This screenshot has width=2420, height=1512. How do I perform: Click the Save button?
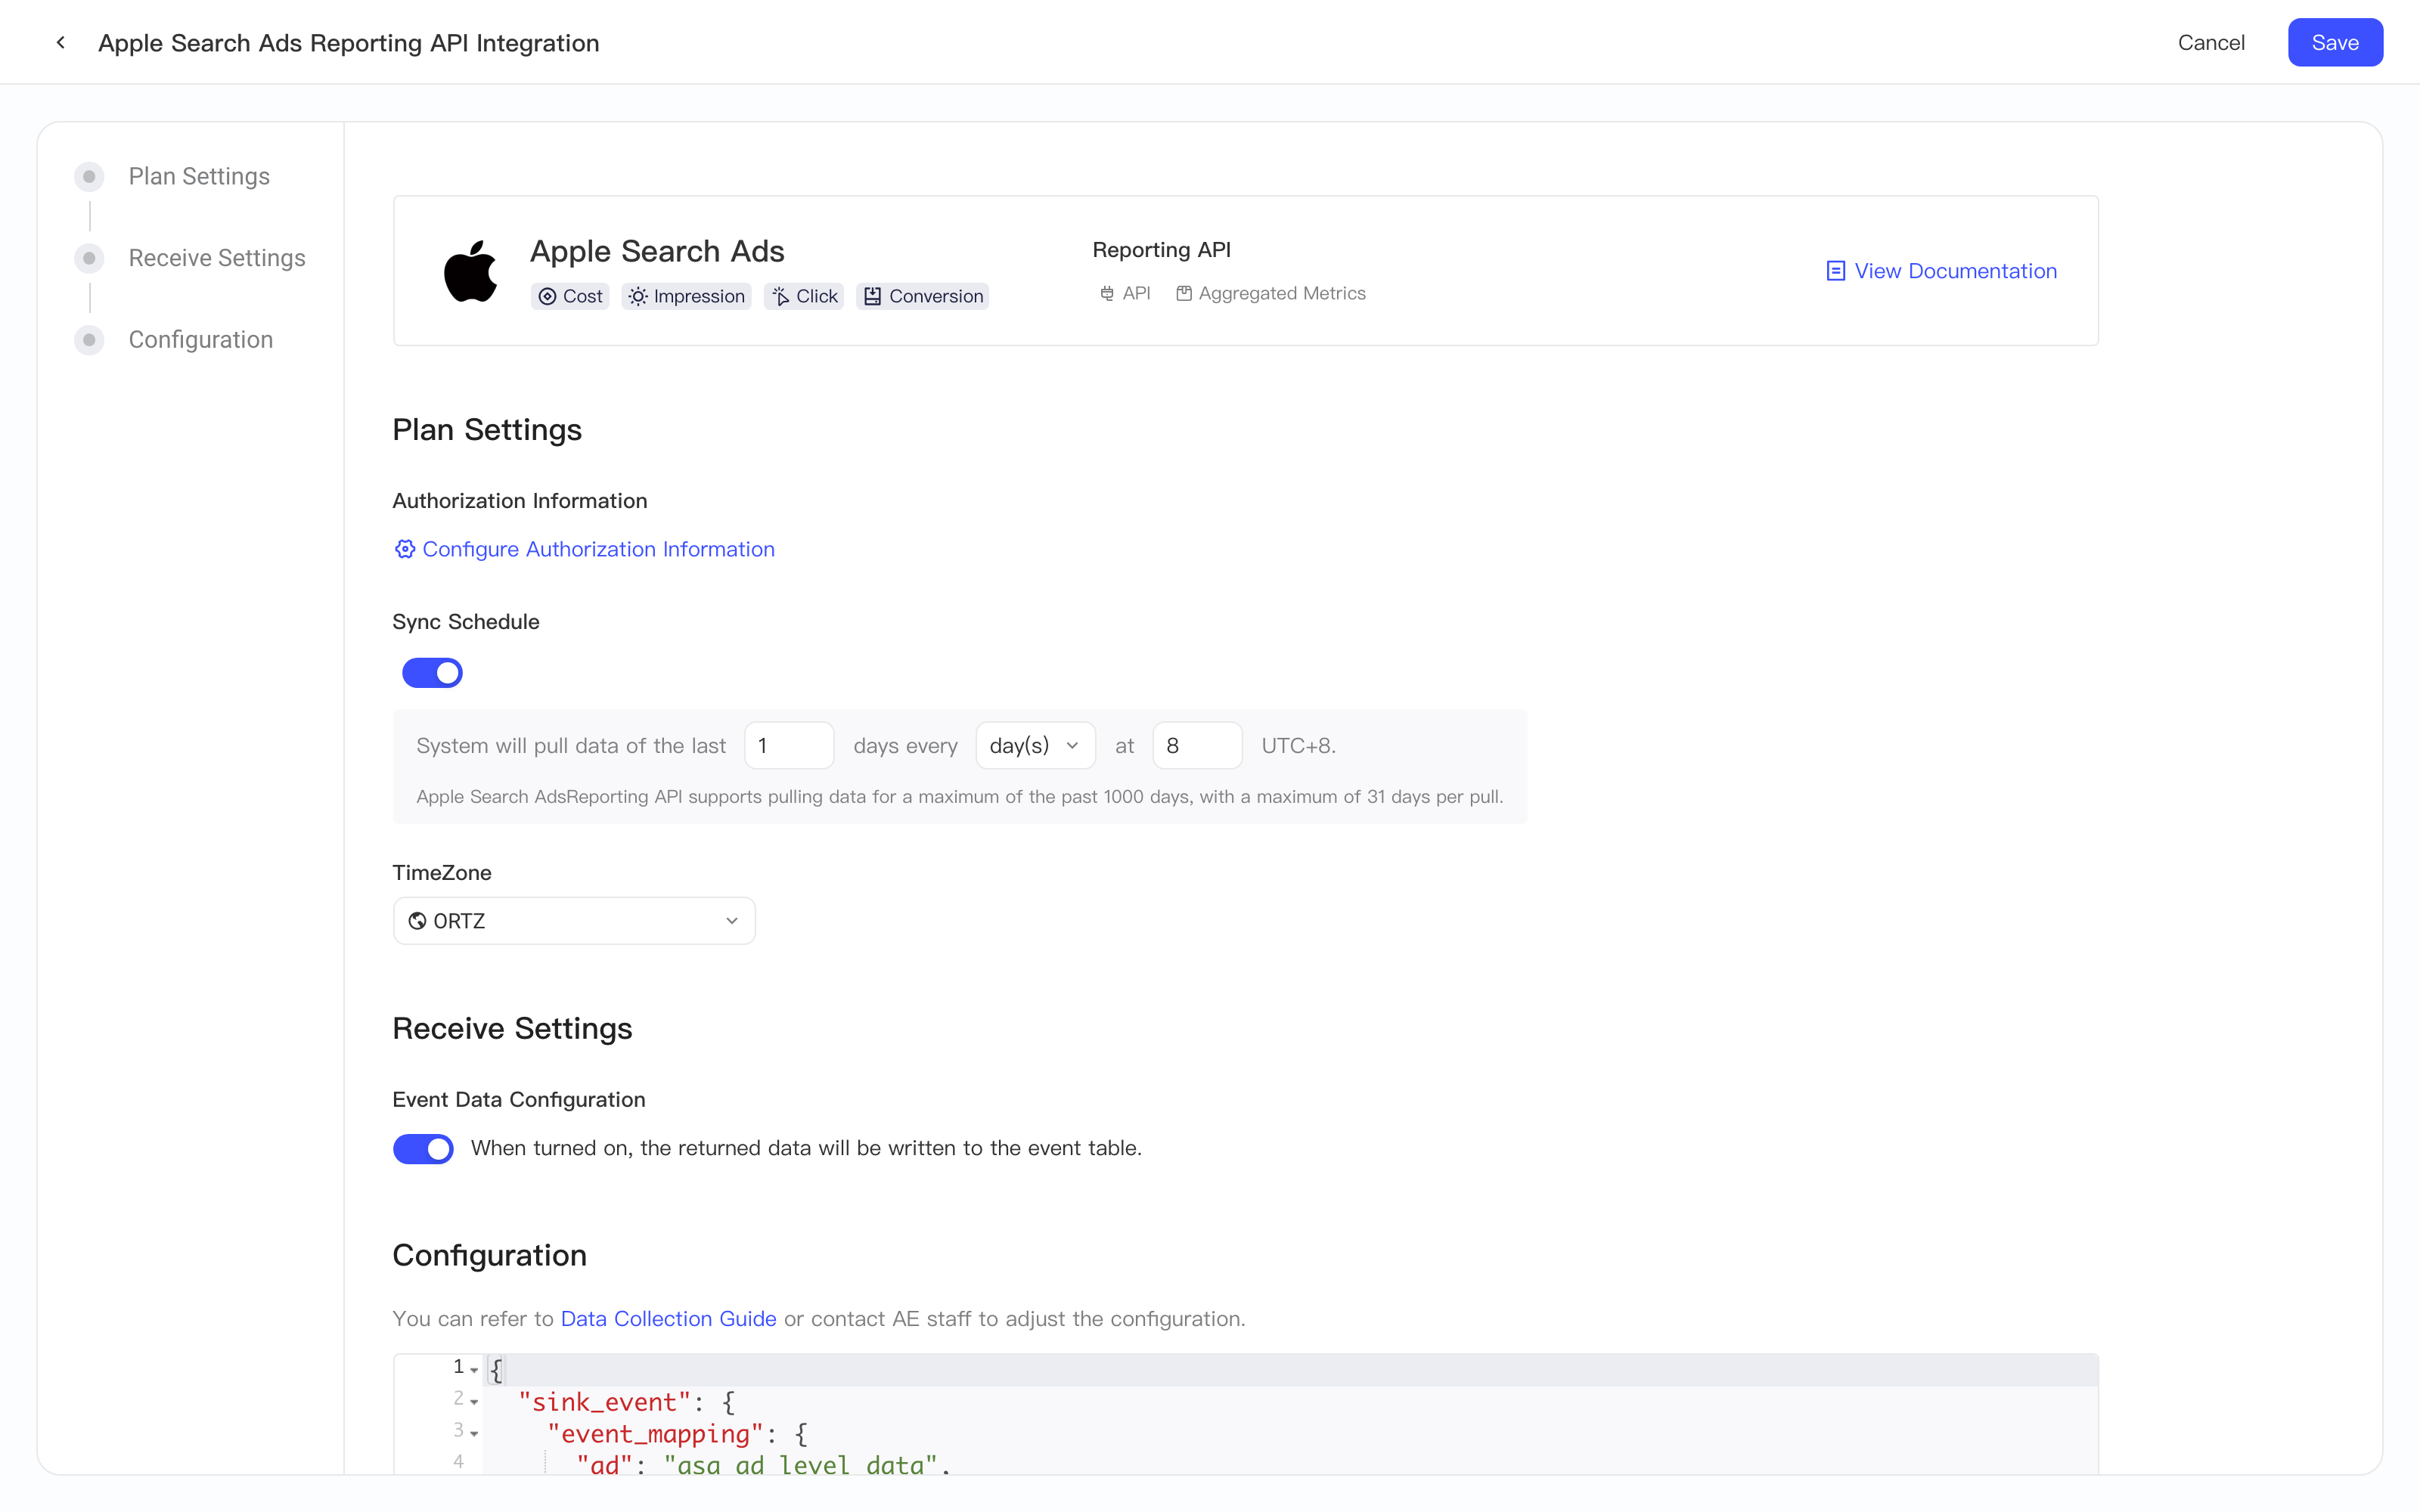(x=2335, y=42)
